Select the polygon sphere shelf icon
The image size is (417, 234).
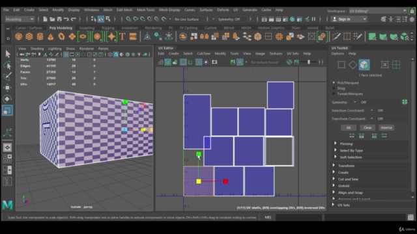(x=19, y=36)
